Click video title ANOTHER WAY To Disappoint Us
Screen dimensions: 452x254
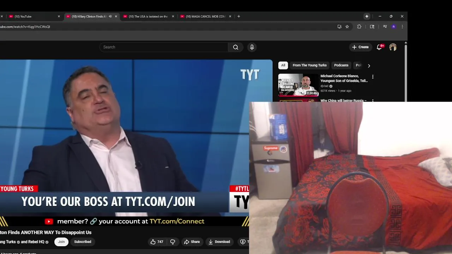(46, 232)
